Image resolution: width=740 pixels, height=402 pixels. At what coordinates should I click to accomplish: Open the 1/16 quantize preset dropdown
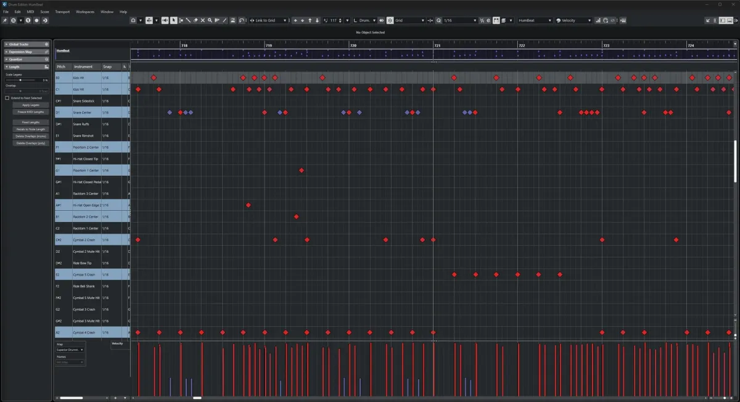[x=459, y=20]
